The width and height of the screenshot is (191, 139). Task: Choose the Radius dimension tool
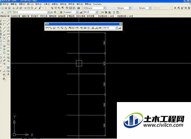[x=58, y=28]
